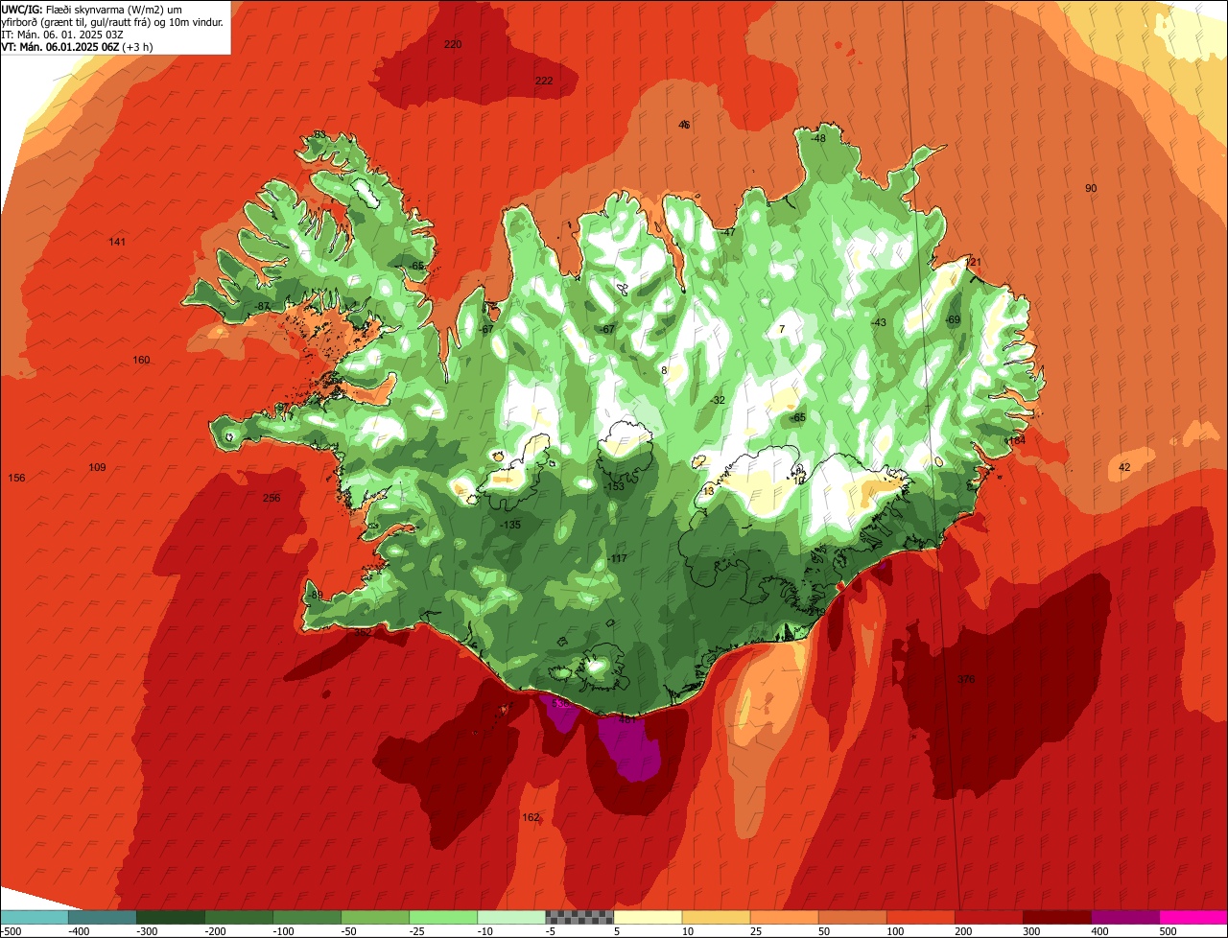Screen dimensions: 1228x938
Task: Pick the legend swatch between -100 and -50
Action: tap(307, 917)
